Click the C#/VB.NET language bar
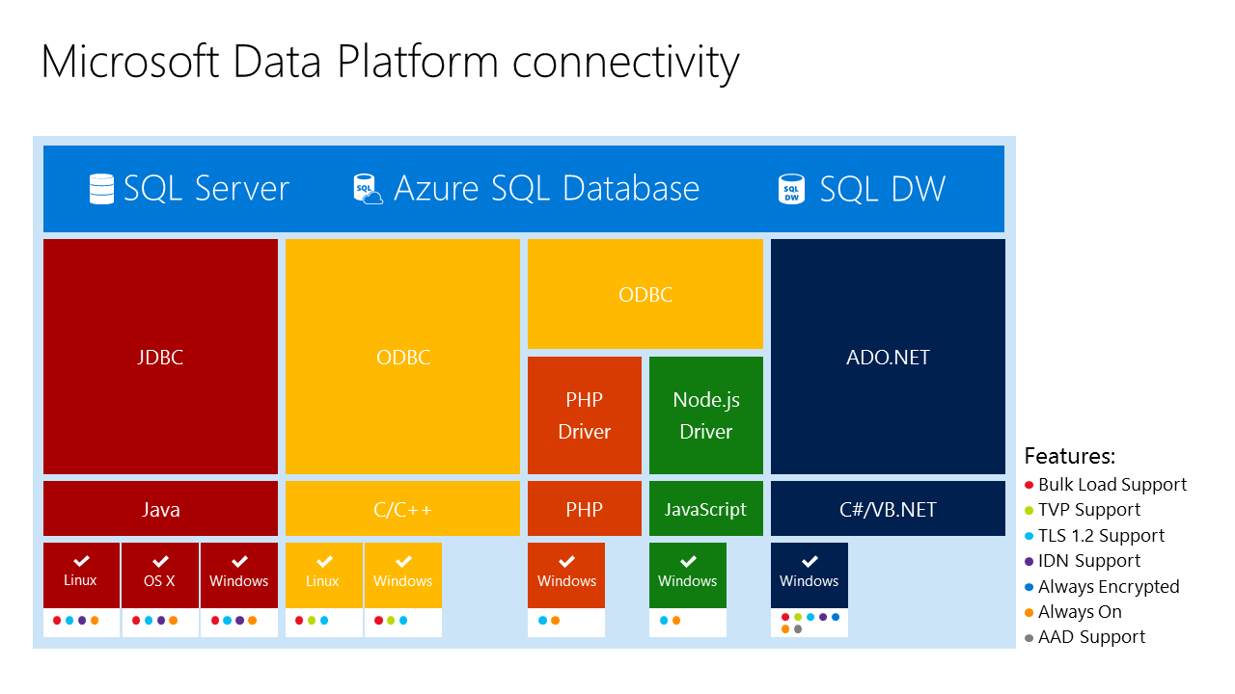Image resolution: width=1235 pixels, height=694 pixels. click(x=888, y=509)
